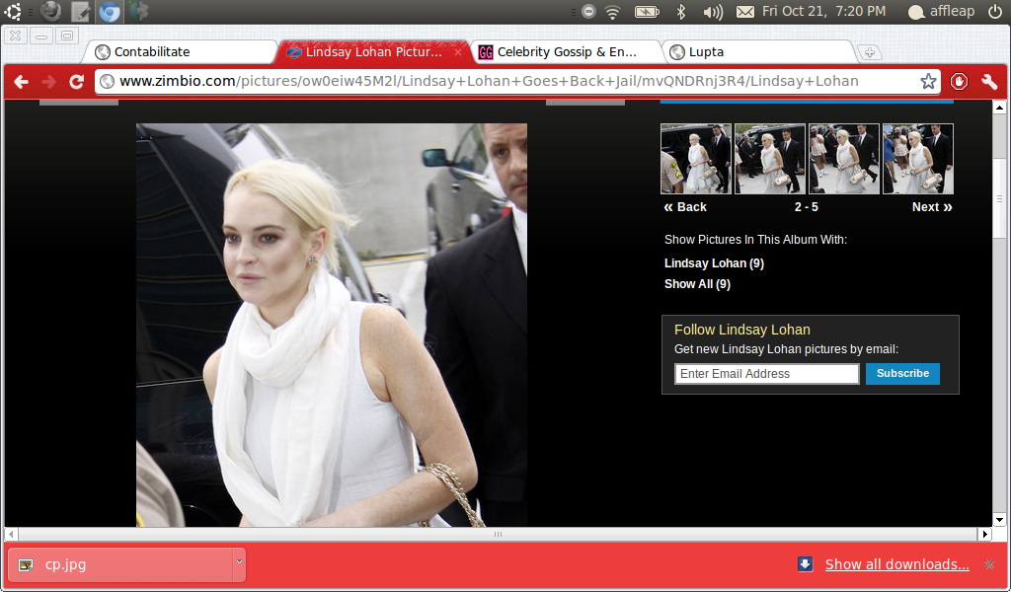Open the second album thumbnail
The image size is (1011, 592).
[x=770, y=159]
